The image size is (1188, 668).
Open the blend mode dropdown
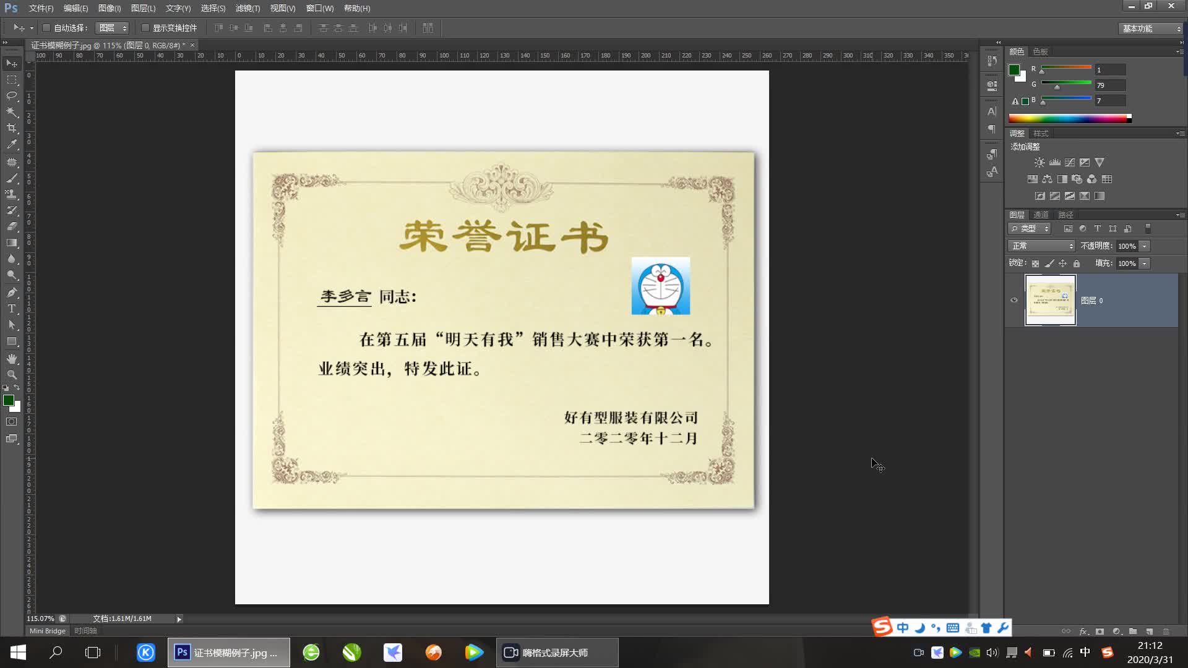(x=1042, y=246)
